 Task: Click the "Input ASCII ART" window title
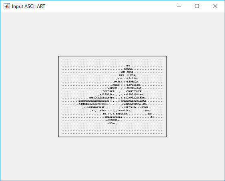(28, 6)
